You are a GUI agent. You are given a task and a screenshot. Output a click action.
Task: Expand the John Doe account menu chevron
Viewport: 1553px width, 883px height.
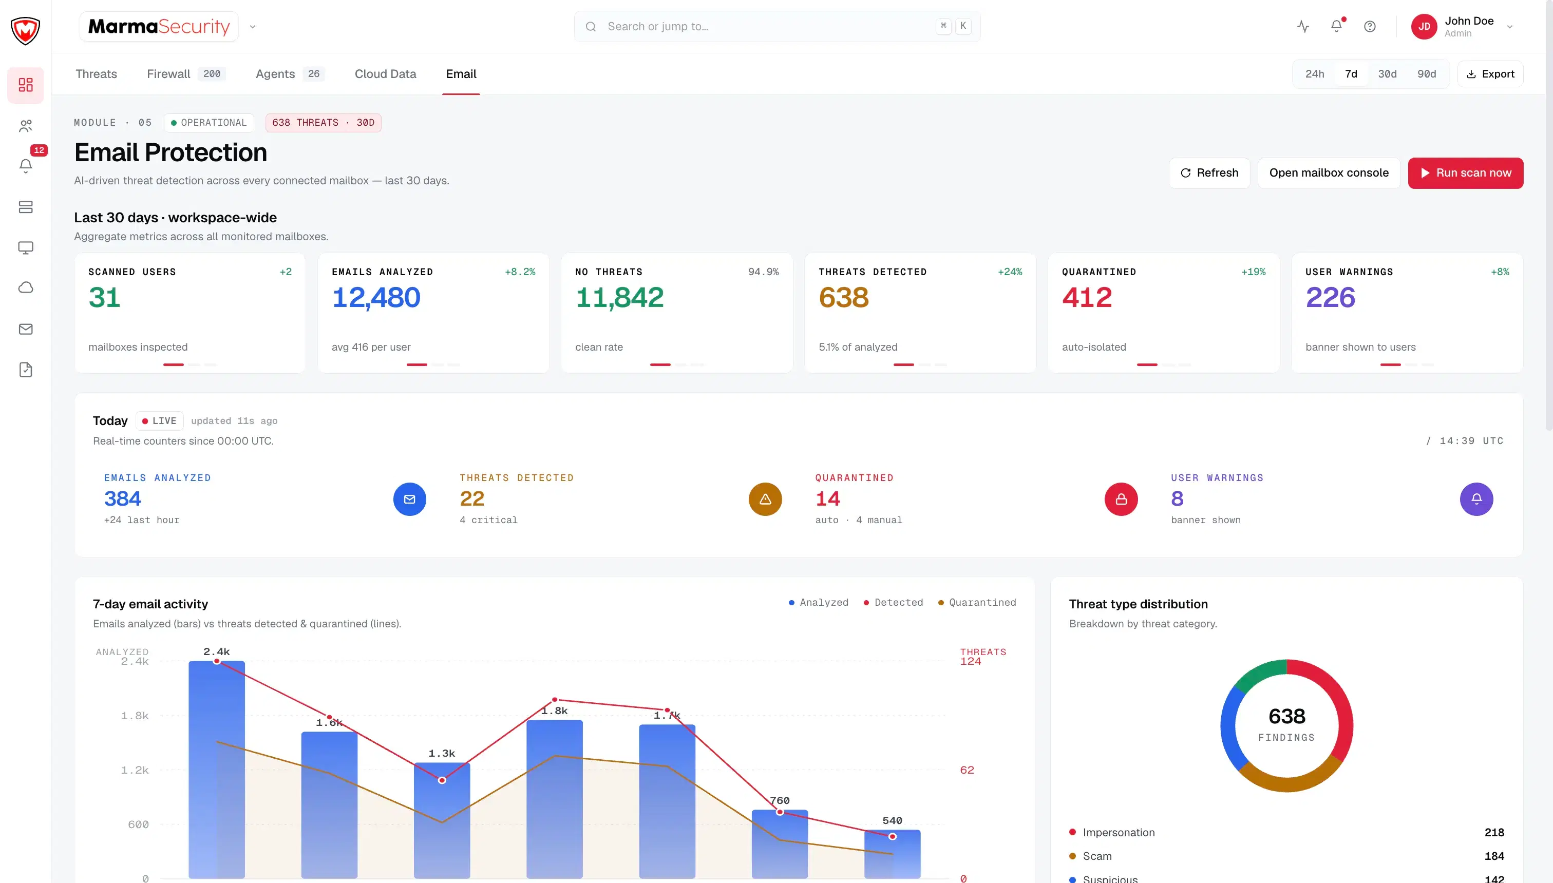[x=1510, y=27]
